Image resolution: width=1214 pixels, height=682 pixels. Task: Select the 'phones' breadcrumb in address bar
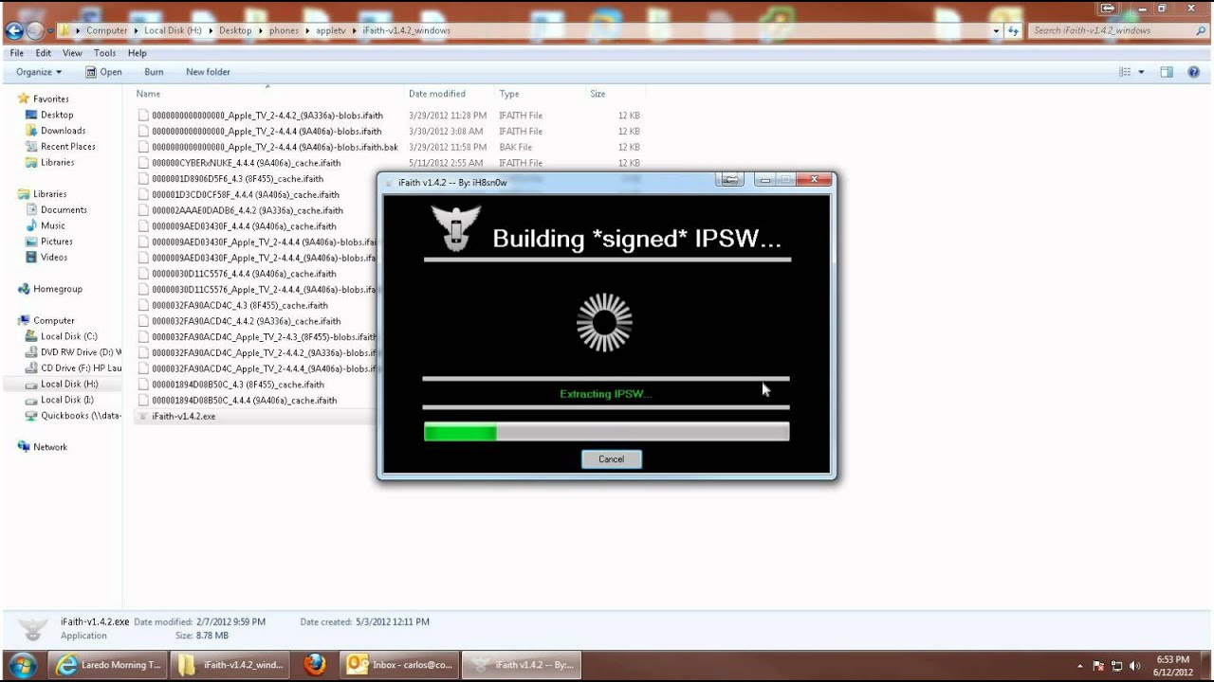coord(284,30)
